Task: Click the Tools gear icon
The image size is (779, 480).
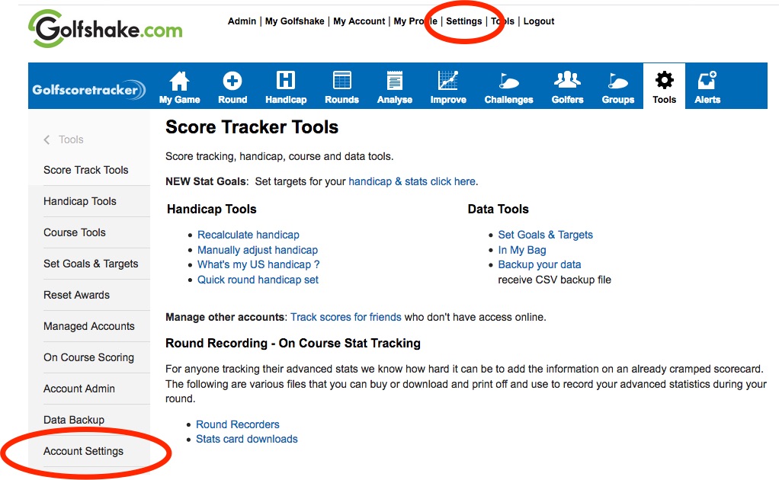Action: tap(665, 81)
